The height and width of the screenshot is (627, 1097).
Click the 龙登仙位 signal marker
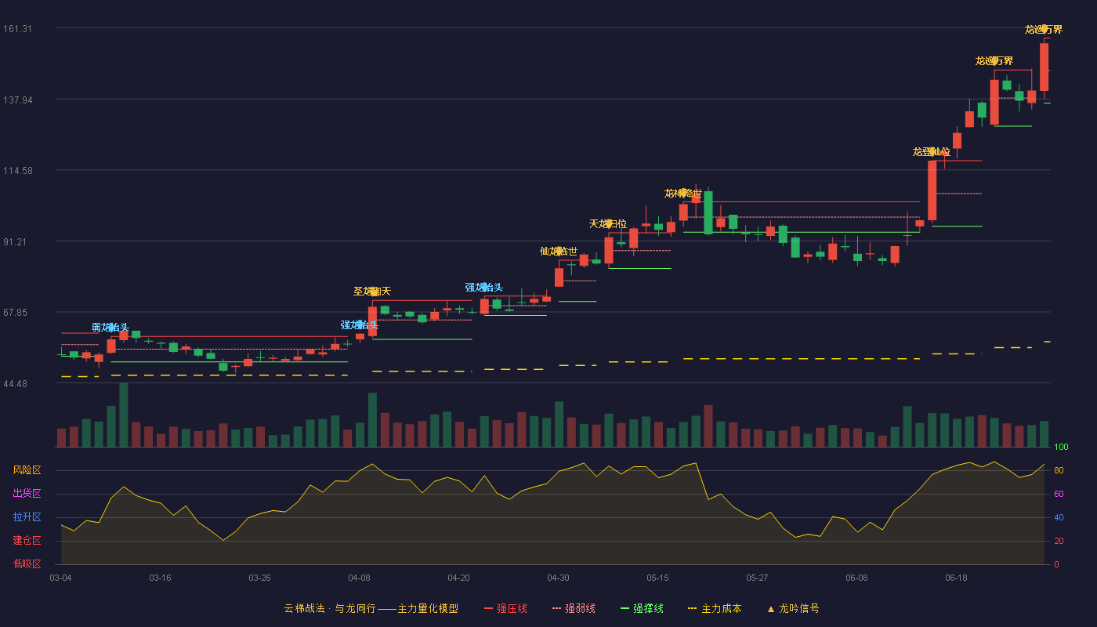click(932, 152)
